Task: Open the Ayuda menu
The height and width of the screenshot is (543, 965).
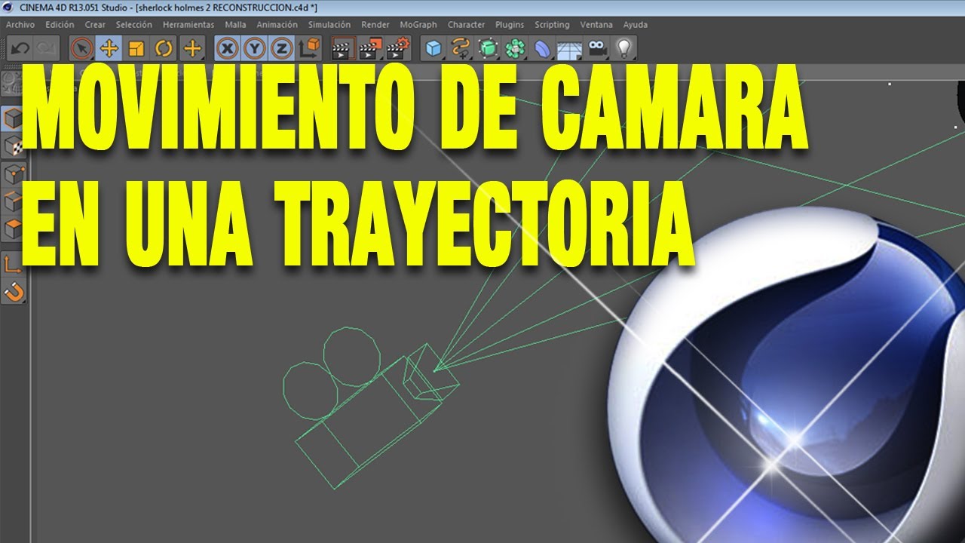Action: 635,25
